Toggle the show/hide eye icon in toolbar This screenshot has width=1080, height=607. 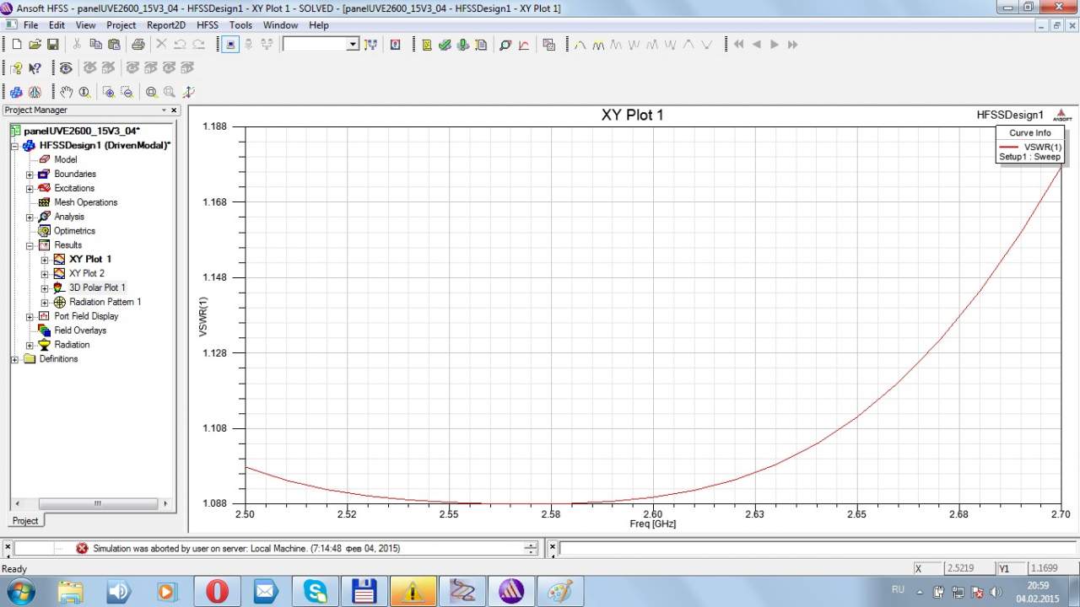coord(66,68)
